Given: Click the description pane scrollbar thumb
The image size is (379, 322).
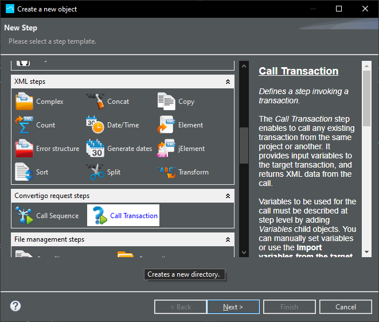Looking at the screenshot, I should click(367, 98).
